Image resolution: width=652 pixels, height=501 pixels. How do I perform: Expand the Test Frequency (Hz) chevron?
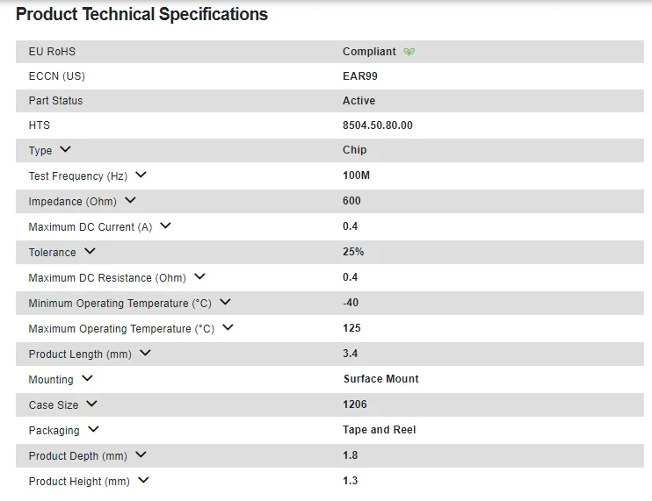click(141, 175)
